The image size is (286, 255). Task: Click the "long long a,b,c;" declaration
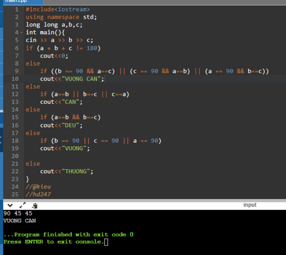coord(54,25)
